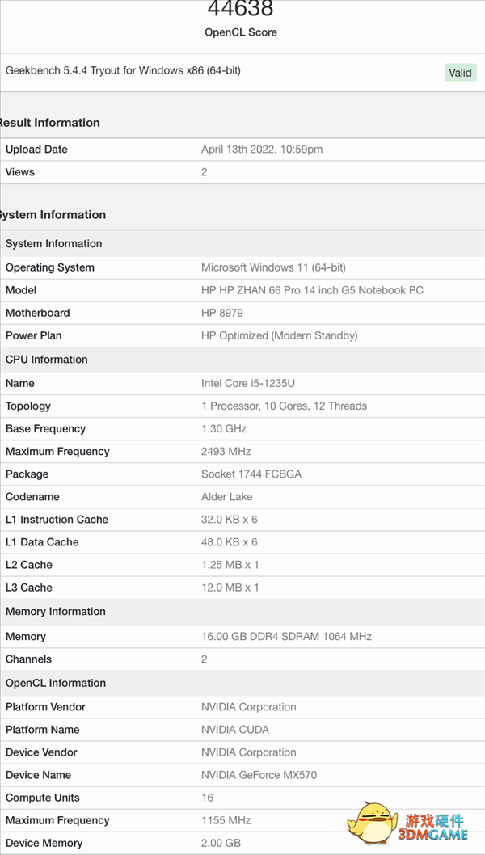The height and width of the screenshot is (855, 485).
Task: Select the '1.30 GHz' value
Action: tap(224, 428)
